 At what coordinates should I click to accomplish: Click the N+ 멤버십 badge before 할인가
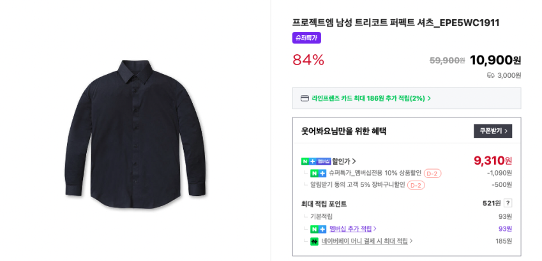click(x=316, y=161)
